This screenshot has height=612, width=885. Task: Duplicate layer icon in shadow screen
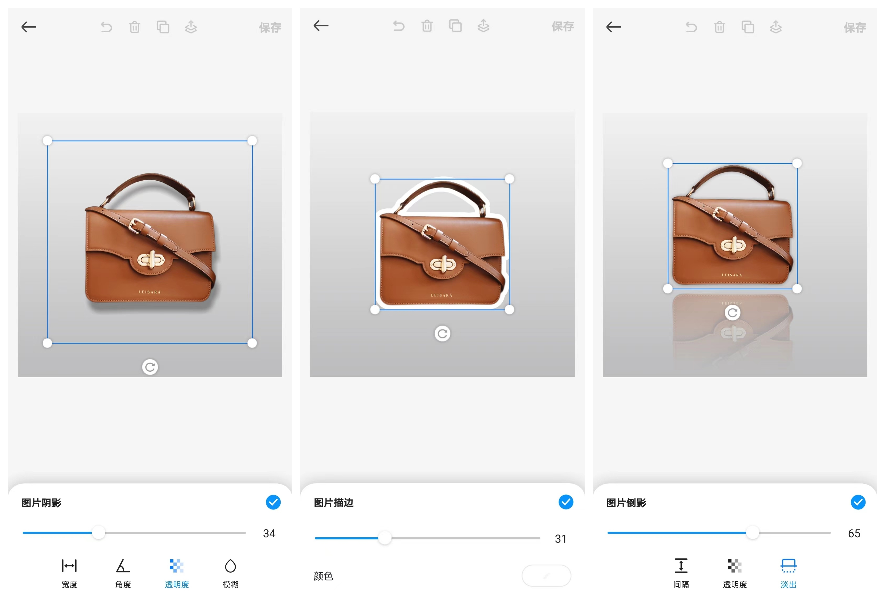pyautogui.click(x=163, y=27)
